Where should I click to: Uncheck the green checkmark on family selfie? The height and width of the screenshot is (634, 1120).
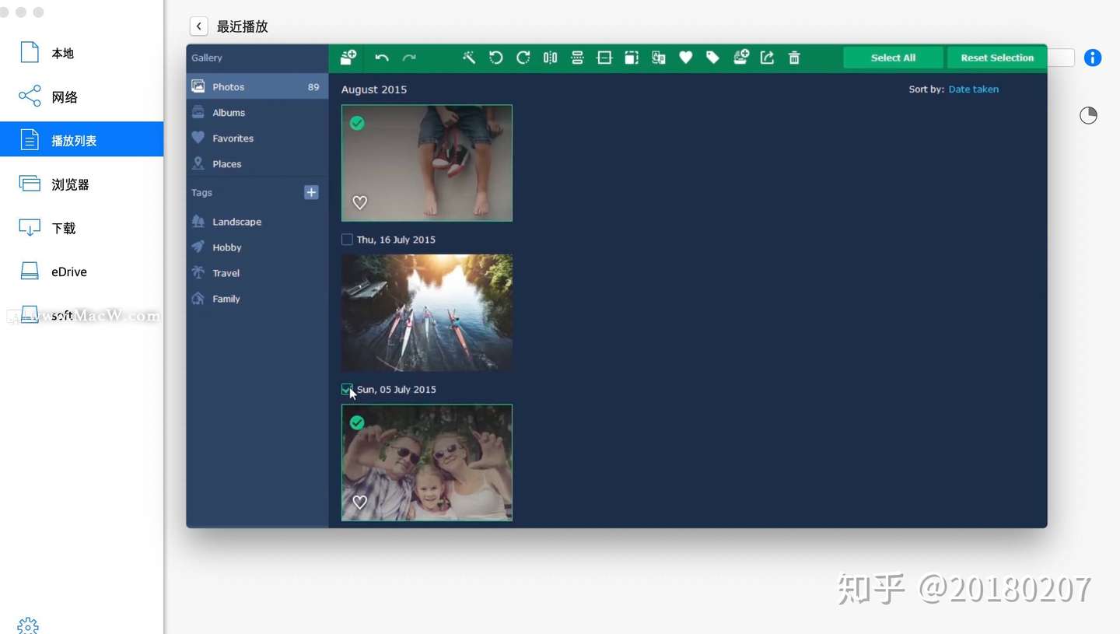click(x=357, y=422)
